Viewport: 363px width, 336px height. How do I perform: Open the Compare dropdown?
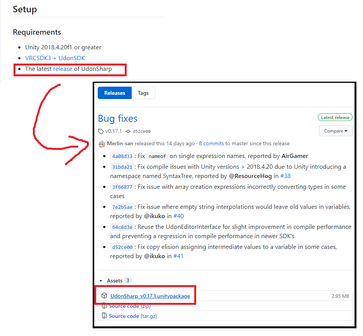point(335,131)
